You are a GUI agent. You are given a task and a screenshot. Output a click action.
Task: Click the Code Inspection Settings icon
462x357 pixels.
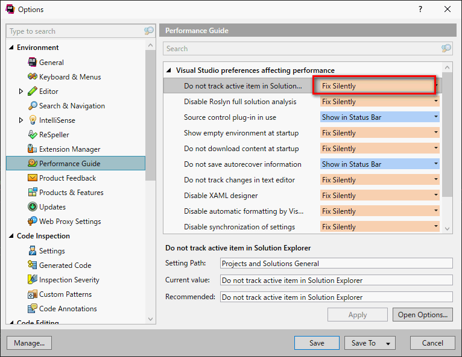[x=32, y=250]
